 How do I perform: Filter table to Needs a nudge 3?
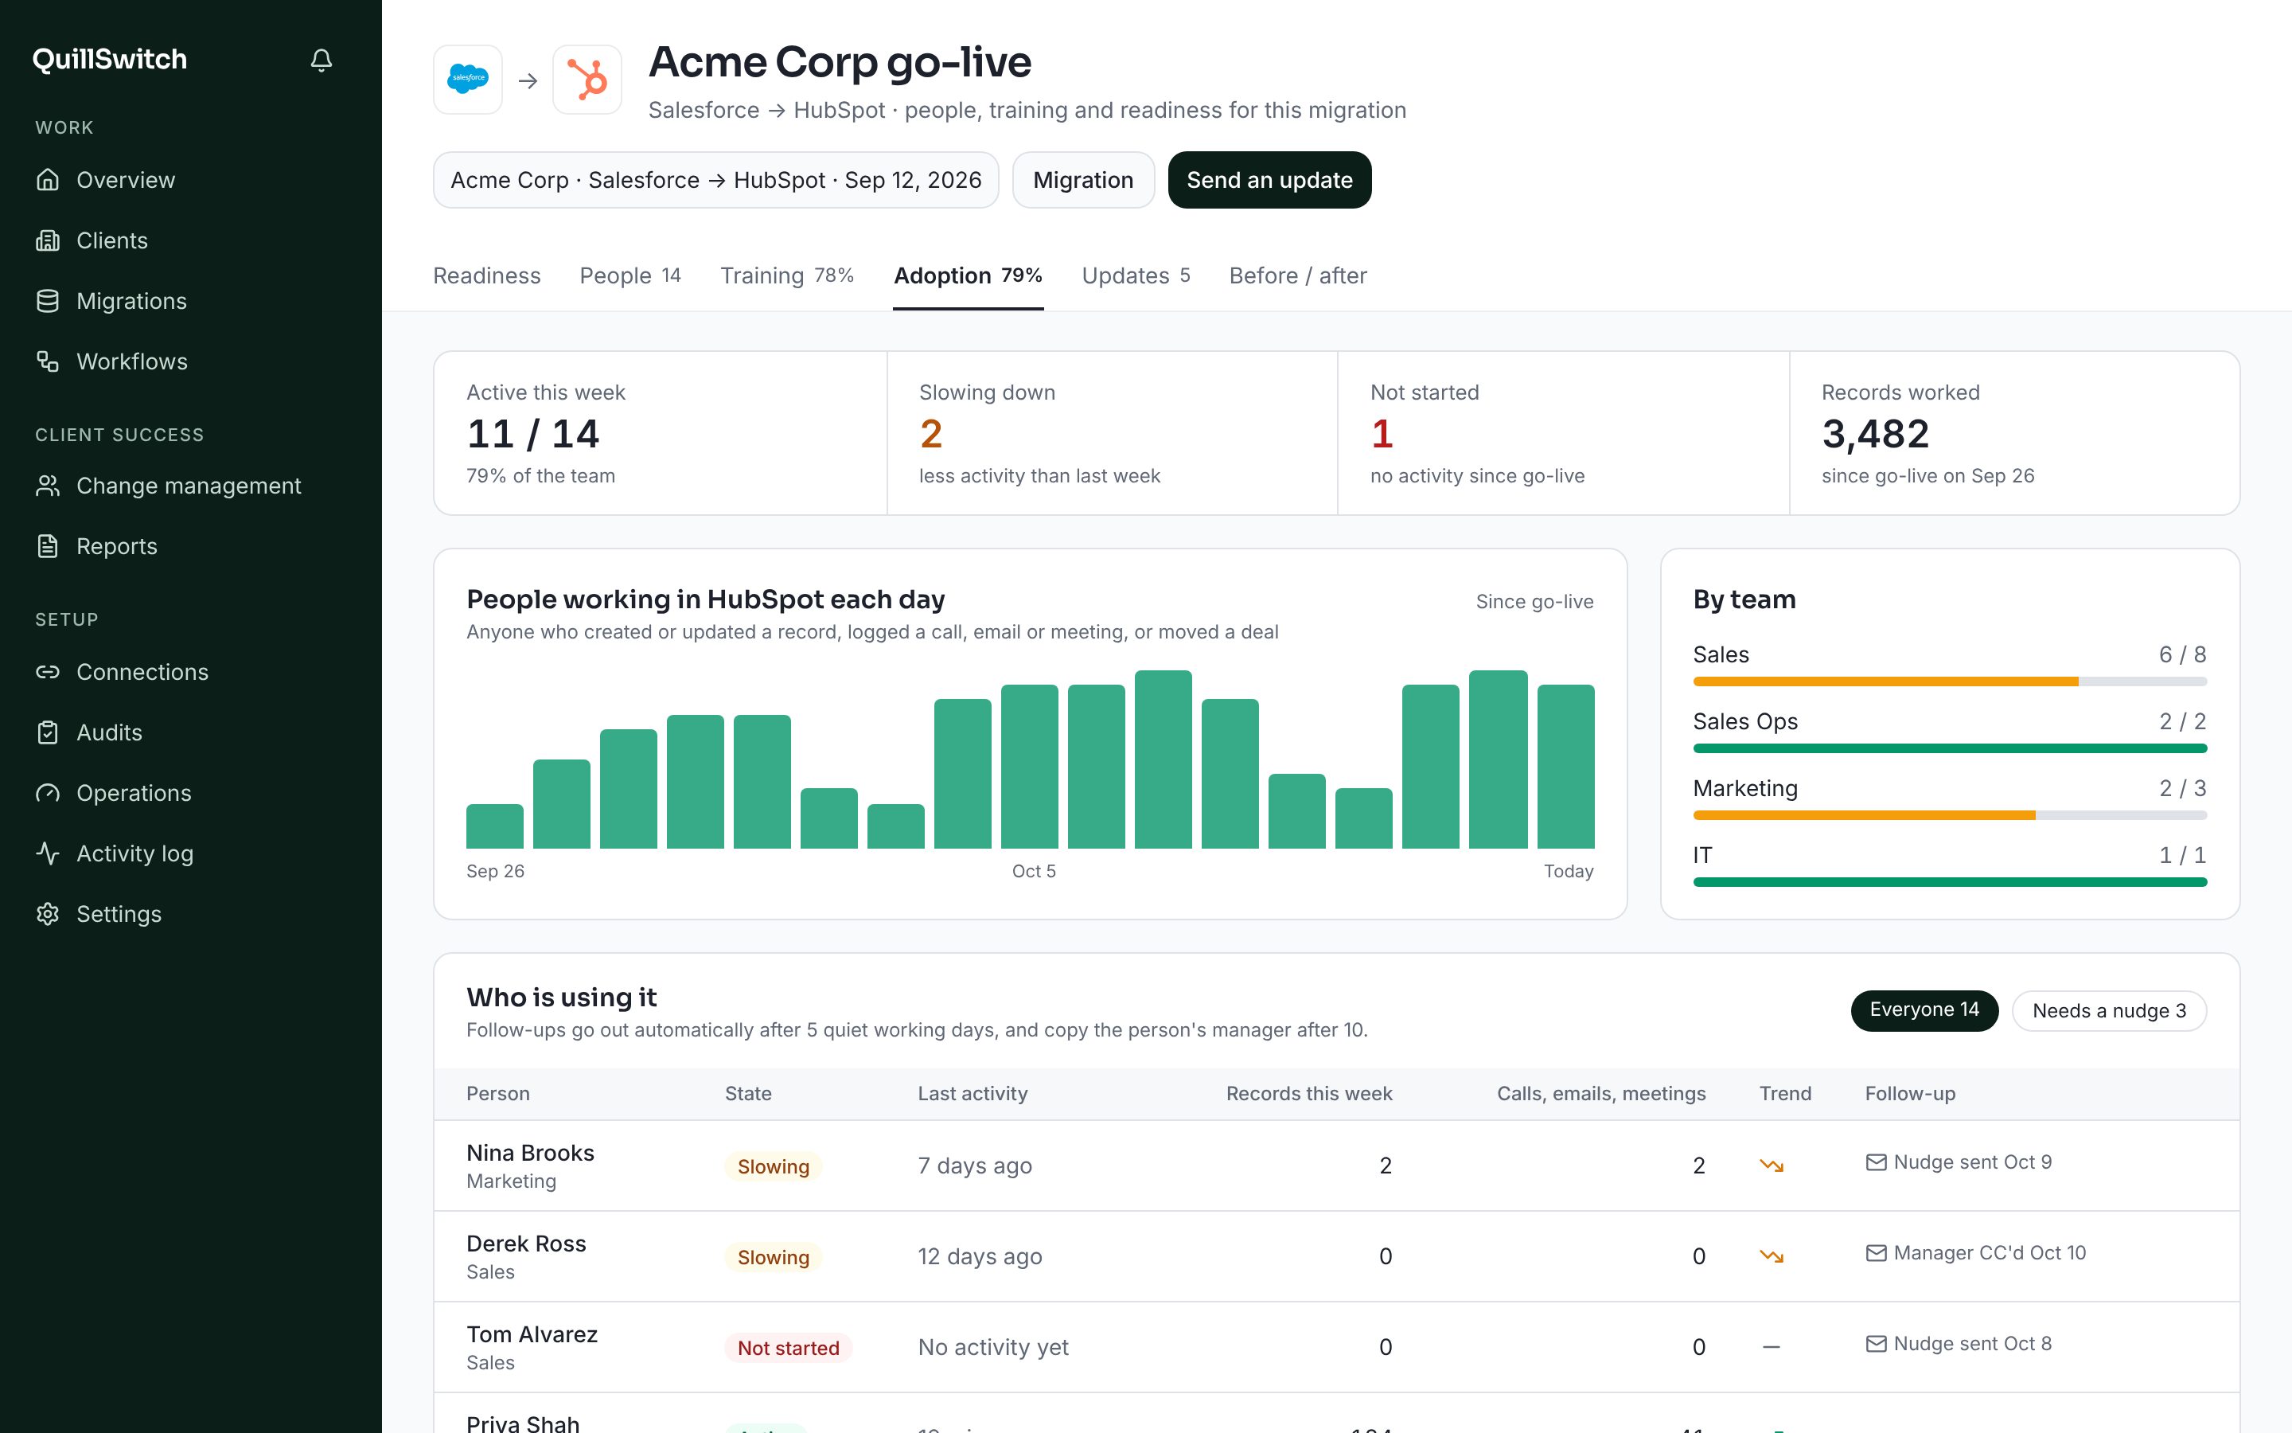pos(2108,1011)
